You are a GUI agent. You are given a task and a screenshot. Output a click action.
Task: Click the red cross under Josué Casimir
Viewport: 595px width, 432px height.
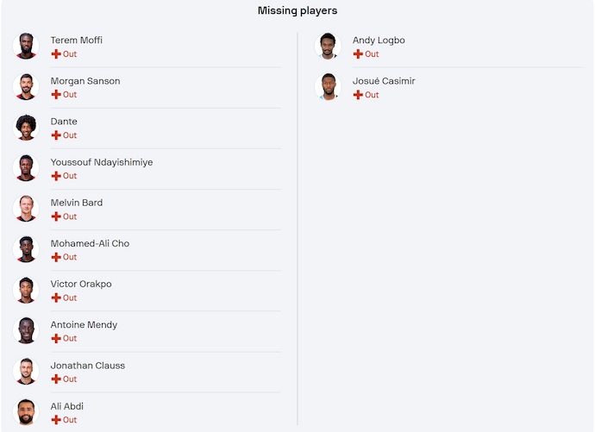tap(358, 95)
